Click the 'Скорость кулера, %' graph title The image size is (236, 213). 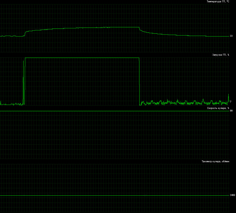218,108
